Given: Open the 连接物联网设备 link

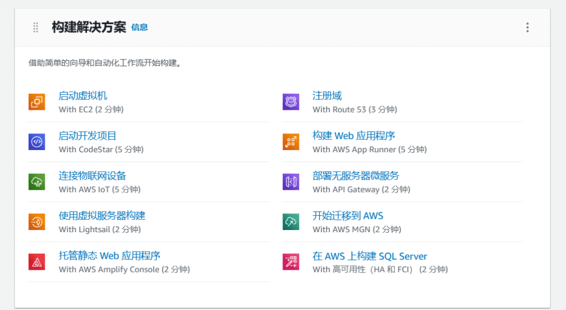Looking at the screenshot, I should tap(92, 176).
